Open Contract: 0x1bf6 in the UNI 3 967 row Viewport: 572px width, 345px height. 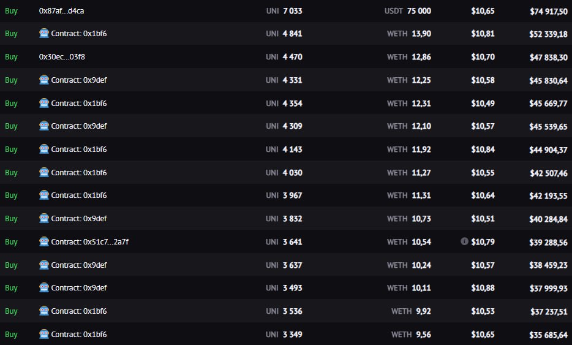79,195
